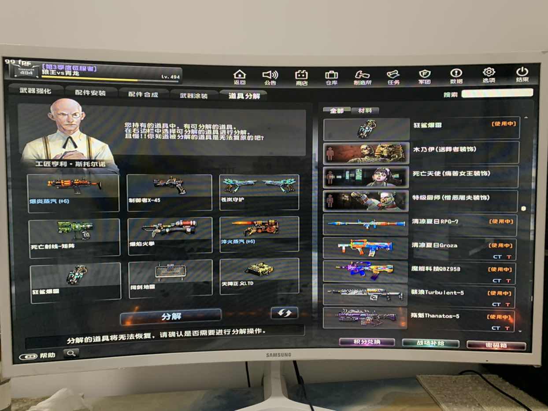Select the 道具分解 tab
The height and width of the screenshot is (411, 548).
[244, 95]
